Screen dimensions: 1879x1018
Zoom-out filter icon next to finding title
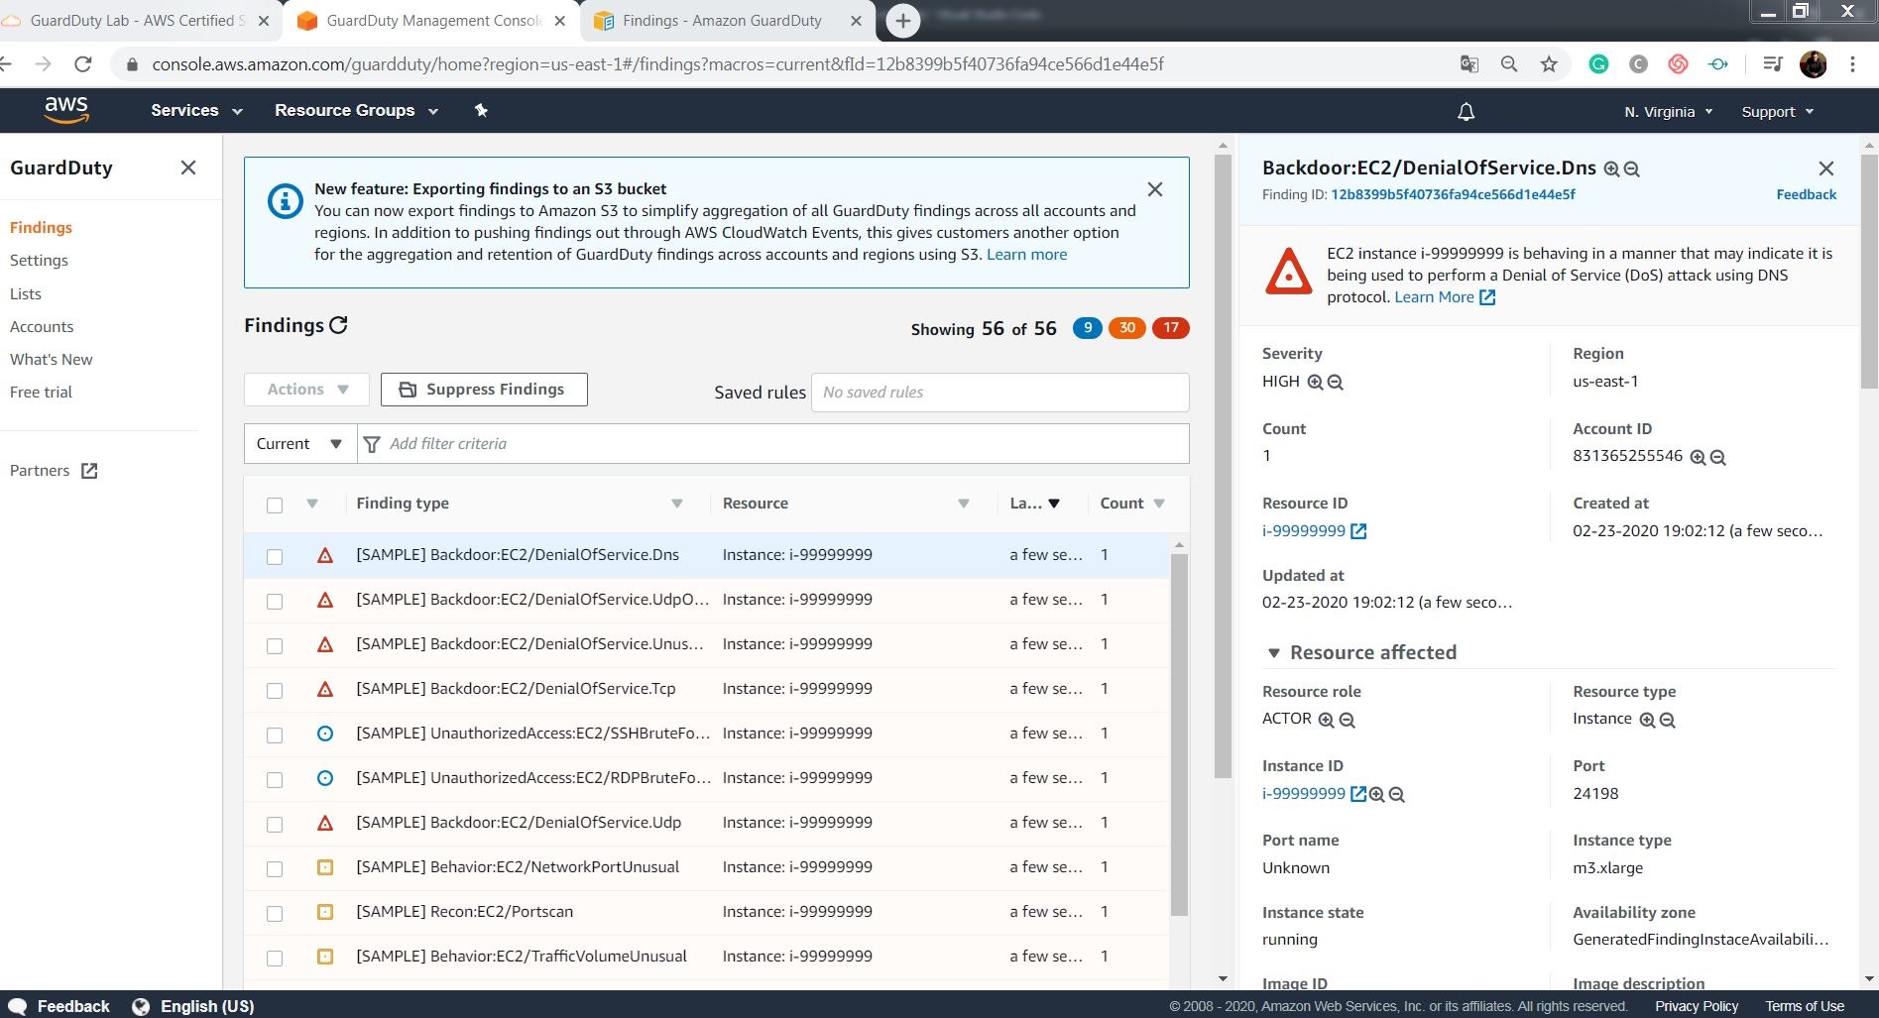[x=1631, y=170]
